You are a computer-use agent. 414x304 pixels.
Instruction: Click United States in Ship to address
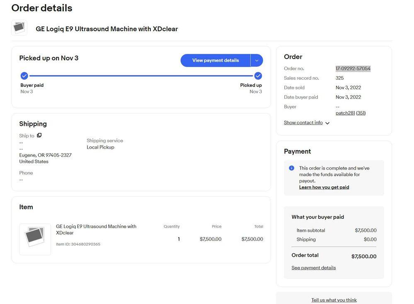tap(34, 162)
